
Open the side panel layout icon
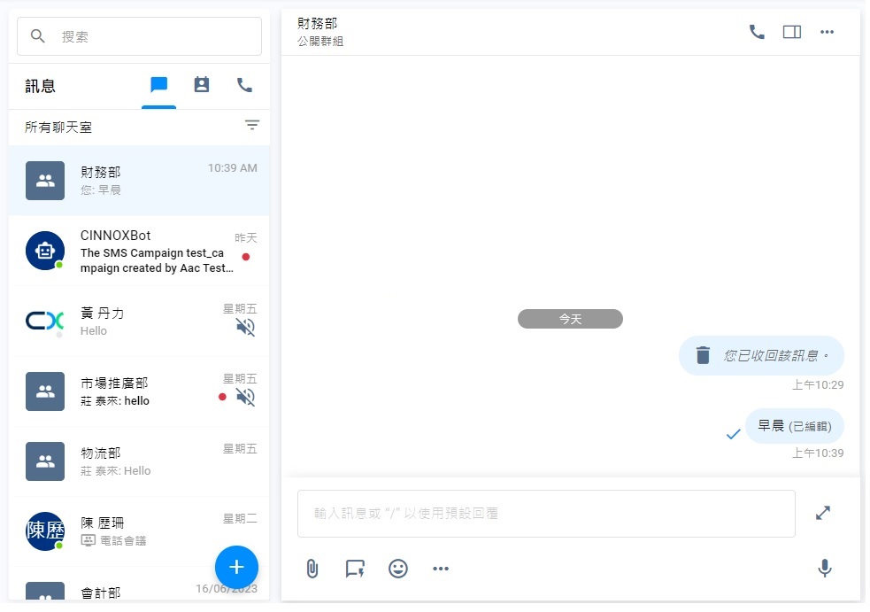pyautogui.click(x=791, y=31)
